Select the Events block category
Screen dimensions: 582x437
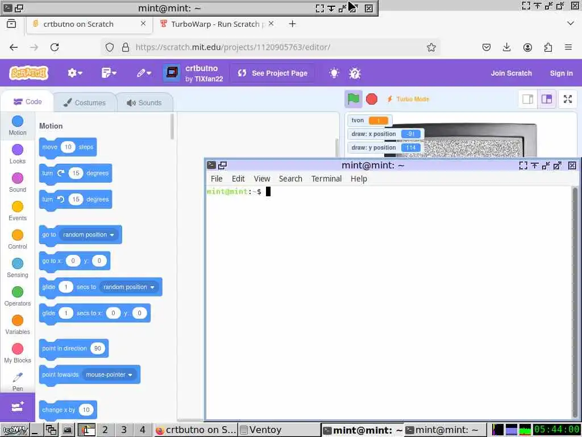click(x=18, y=211)
